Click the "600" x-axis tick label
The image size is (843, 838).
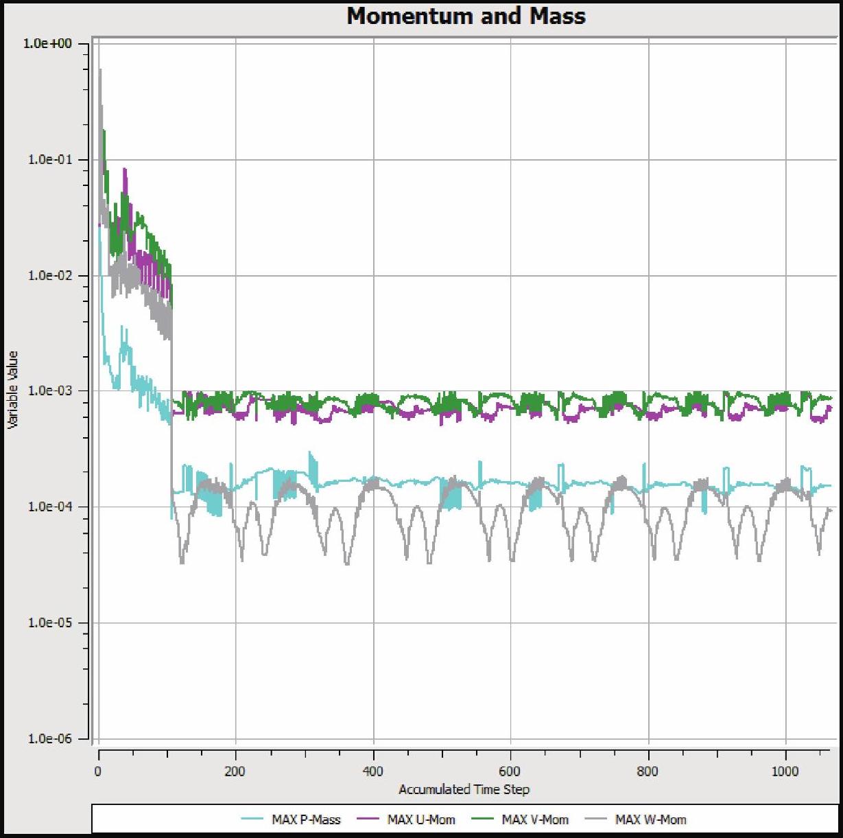pyautogui.click(x=510, y=771)
